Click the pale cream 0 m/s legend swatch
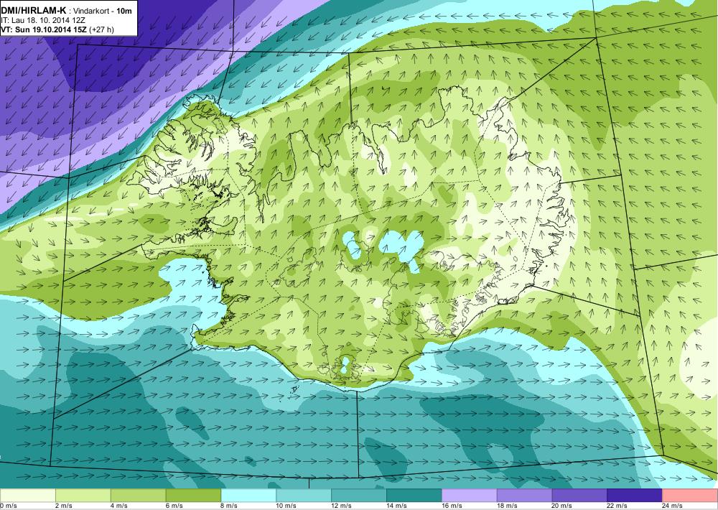 27,496
